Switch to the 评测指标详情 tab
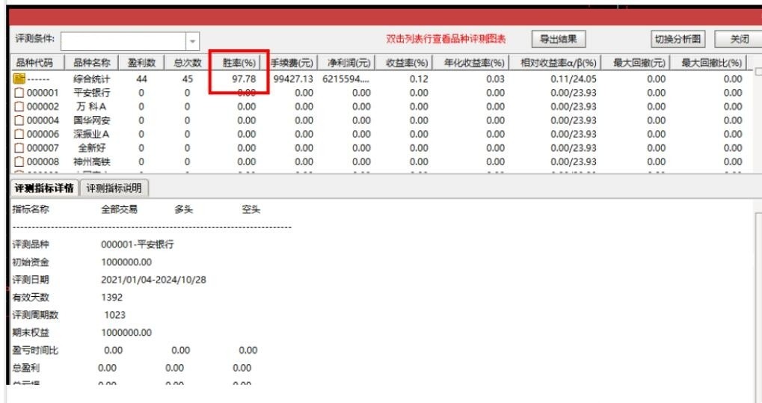This screenshot has height=403, width=762. tap(43, 188)
